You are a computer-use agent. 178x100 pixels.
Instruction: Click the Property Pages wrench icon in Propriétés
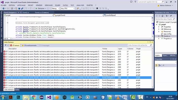click(x=163, y=66)
